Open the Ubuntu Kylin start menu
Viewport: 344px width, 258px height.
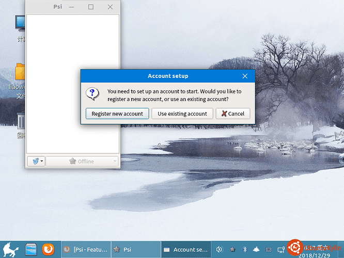10,249
